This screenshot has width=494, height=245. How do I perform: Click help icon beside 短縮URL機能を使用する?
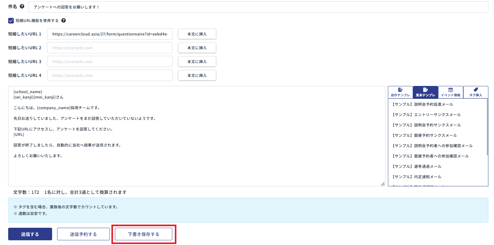[x=63, y=20]
